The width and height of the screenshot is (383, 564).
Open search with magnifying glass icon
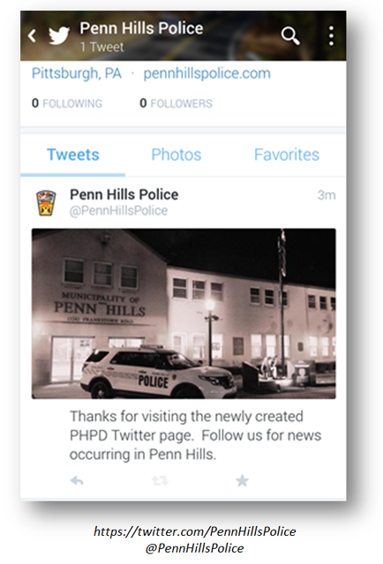click(x=290, y=35)
